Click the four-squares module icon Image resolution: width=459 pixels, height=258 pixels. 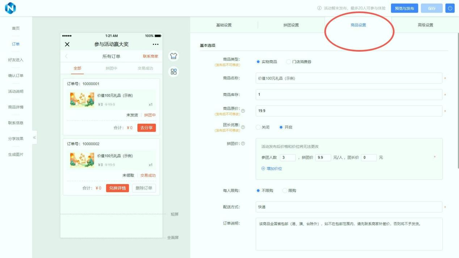[174, 72]
